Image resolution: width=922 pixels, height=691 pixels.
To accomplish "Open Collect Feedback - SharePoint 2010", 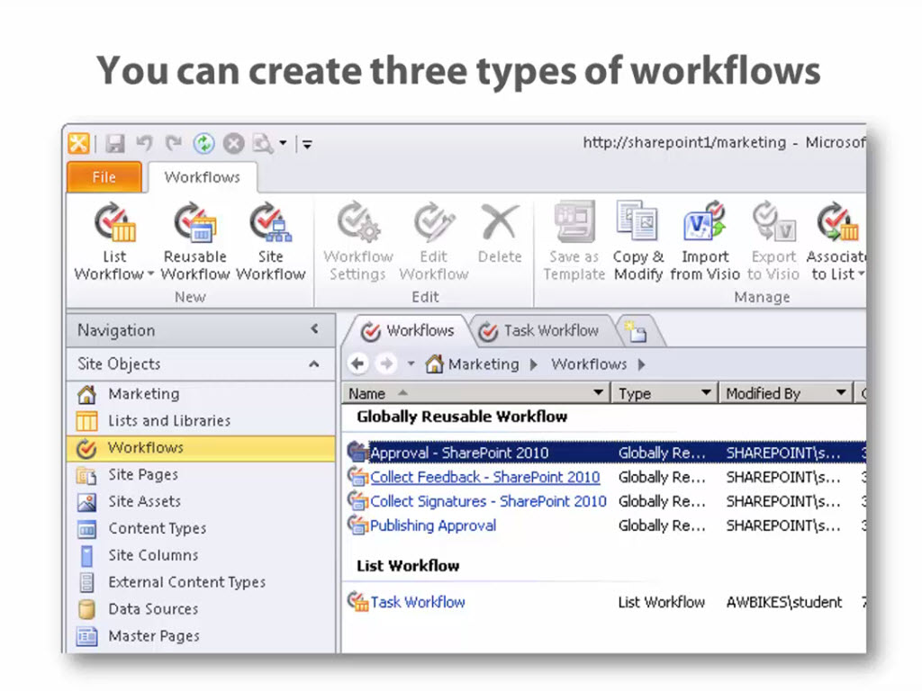I will (484, 477).
